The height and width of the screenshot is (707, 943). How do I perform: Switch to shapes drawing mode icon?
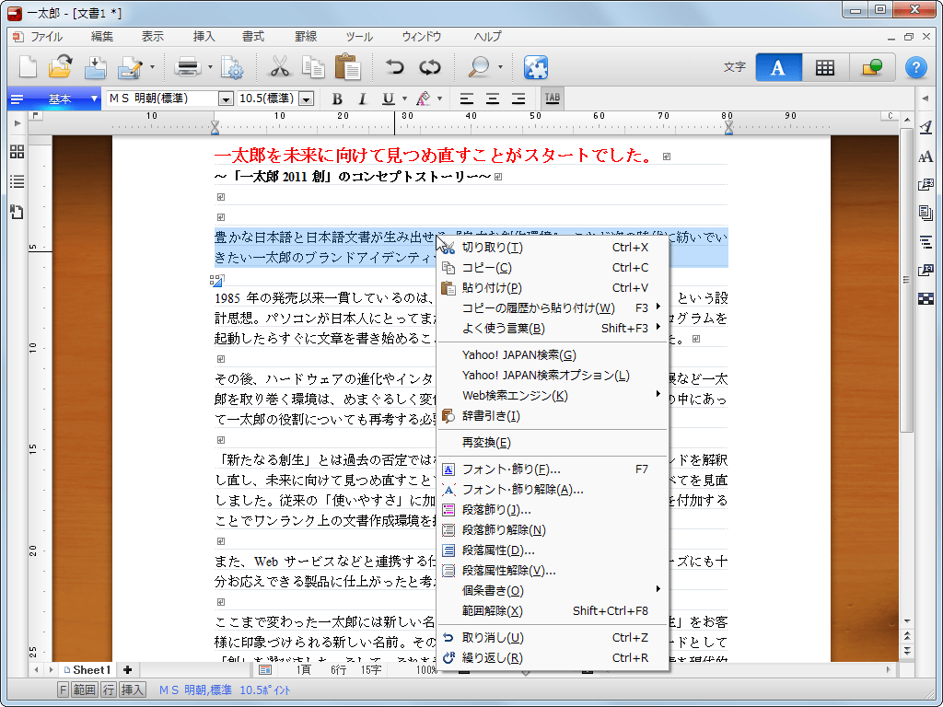(x=872, y=67)
